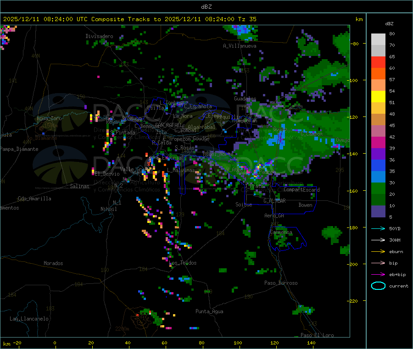Click the 'La_Nora' place label
Image resolution: width=413 pixels, height=349 pixels.
[183, 116]
